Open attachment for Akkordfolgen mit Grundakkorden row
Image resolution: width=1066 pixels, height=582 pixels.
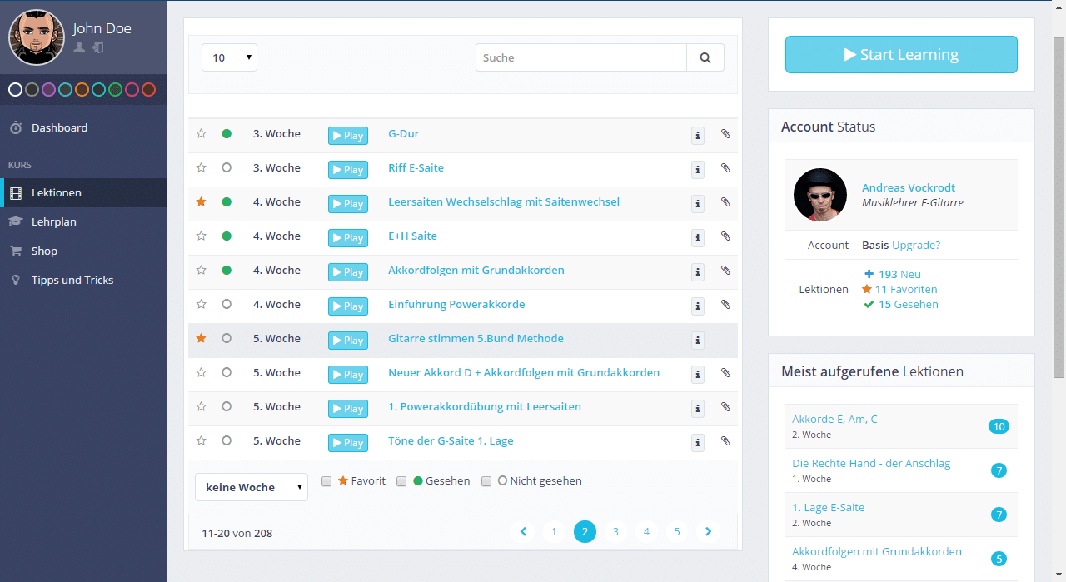[x=725, y=270]
